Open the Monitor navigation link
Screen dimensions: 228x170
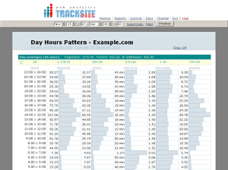[105, 18]
